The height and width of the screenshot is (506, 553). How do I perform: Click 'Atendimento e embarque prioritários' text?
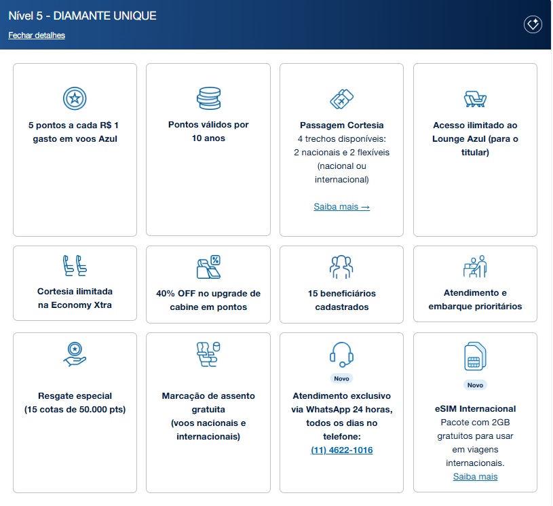tap(475, 300)
